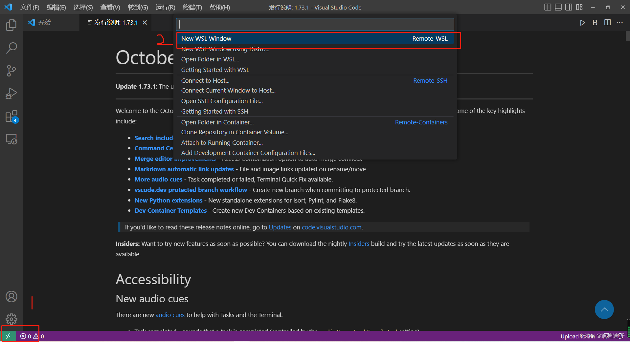630x342 pixels.
Task: Open the 文件(F) menu
Action: pos(30,7)
